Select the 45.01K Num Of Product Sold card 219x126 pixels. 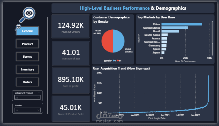[71, 109]
